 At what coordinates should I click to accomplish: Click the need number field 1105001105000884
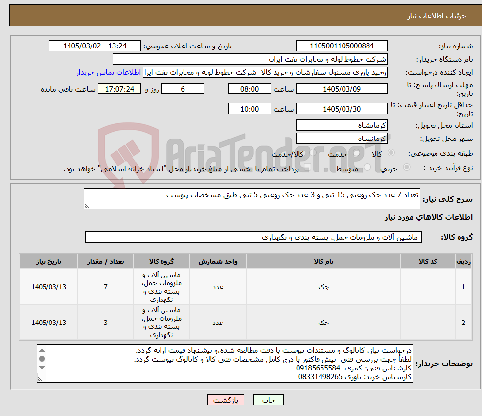pos(342,46)
